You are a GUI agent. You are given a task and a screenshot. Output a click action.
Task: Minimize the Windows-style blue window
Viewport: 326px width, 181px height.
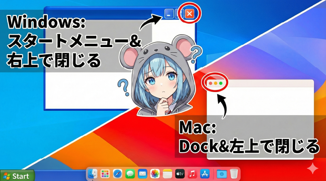click(169, 14)
